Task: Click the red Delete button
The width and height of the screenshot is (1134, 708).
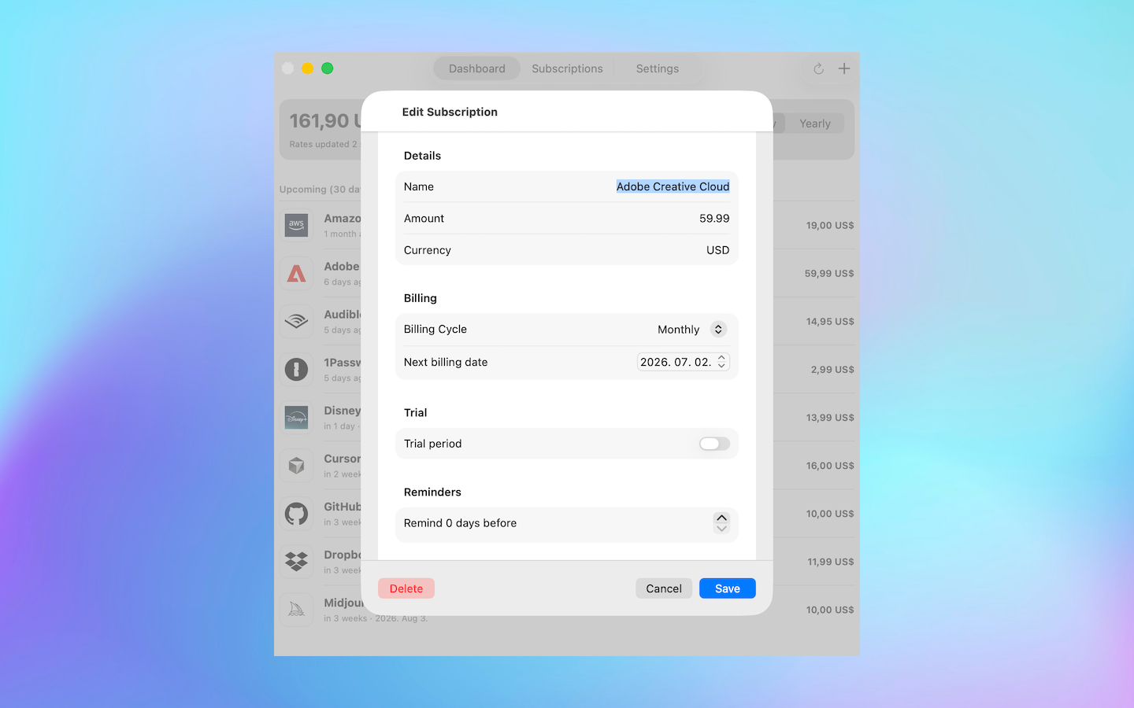Action: coord(406,588)
